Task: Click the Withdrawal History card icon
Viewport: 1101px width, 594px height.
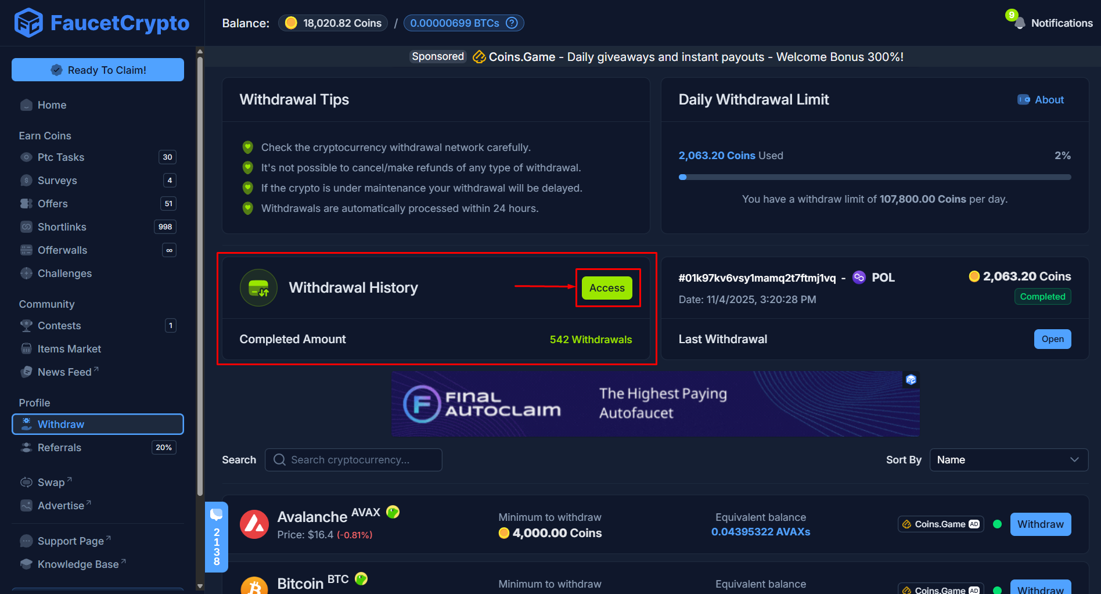Action: tap(258, 287)
